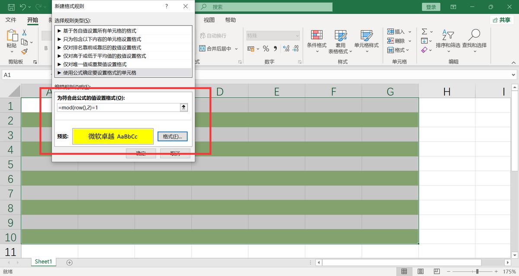Click the 插入 insert cells icon
Viewport: 519px width, 276px height.
390,32
